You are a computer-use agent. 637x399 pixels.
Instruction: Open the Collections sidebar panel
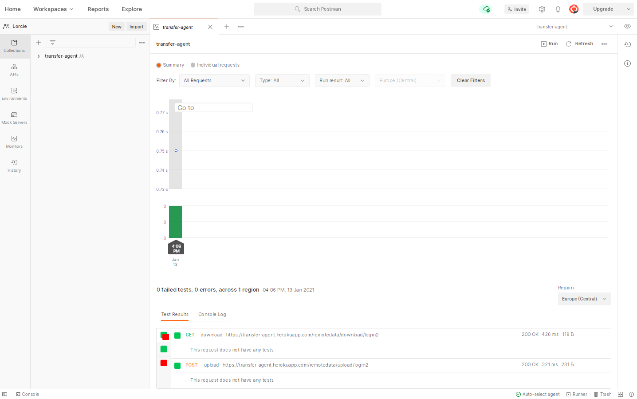(14, 46)
